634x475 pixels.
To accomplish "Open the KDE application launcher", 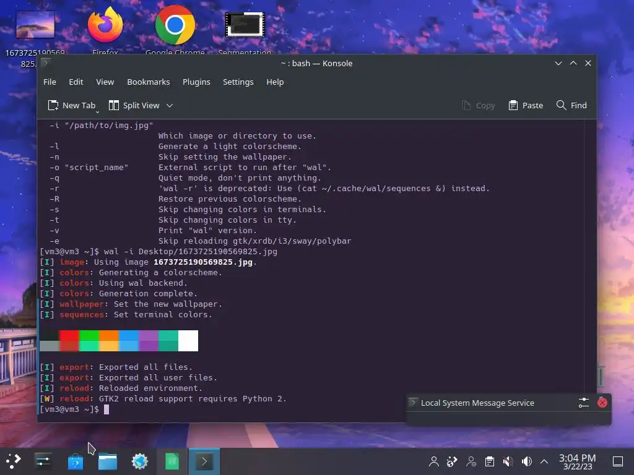I will coord(14,461).
